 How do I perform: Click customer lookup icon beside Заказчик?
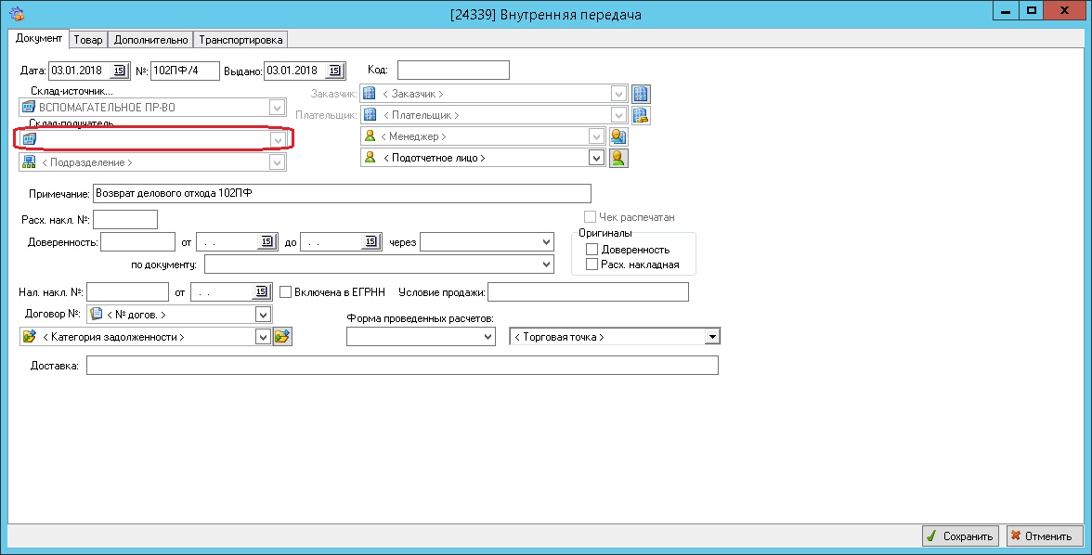coord(640,94)
